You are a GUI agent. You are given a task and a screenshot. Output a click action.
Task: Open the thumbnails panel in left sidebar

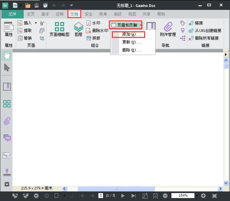7,104
